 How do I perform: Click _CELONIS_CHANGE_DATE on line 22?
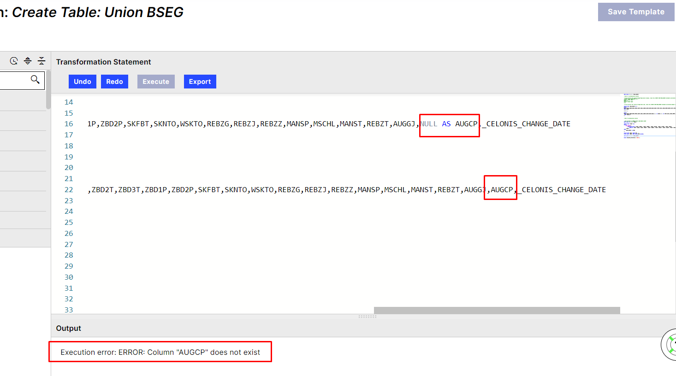point(562,190)
